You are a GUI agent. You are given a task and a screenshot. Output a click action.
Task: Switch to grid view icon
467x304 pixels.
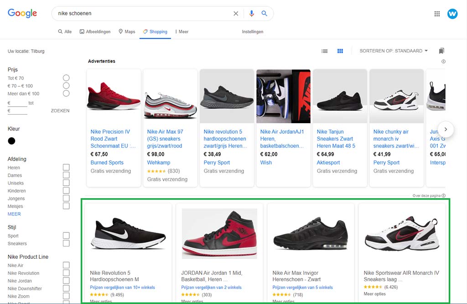click(x=340, y=51)
